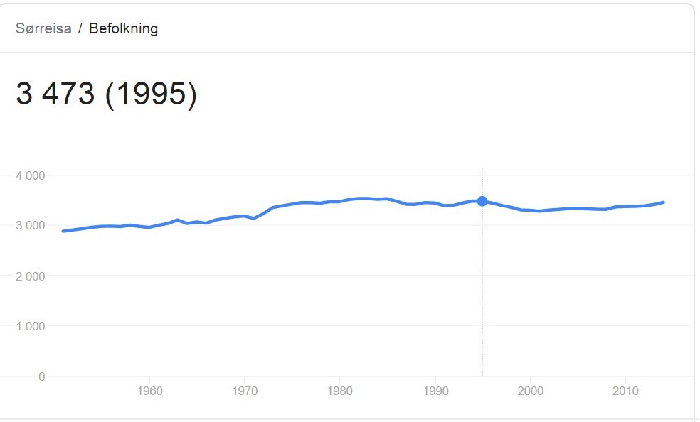Viewport: 700px width, 422px height.
Task: Click the end of the population line
Action: (664, 202)
